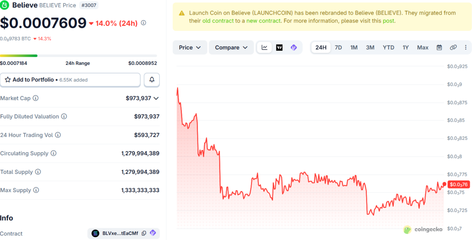Open the Price dropdown

[190, 48]
